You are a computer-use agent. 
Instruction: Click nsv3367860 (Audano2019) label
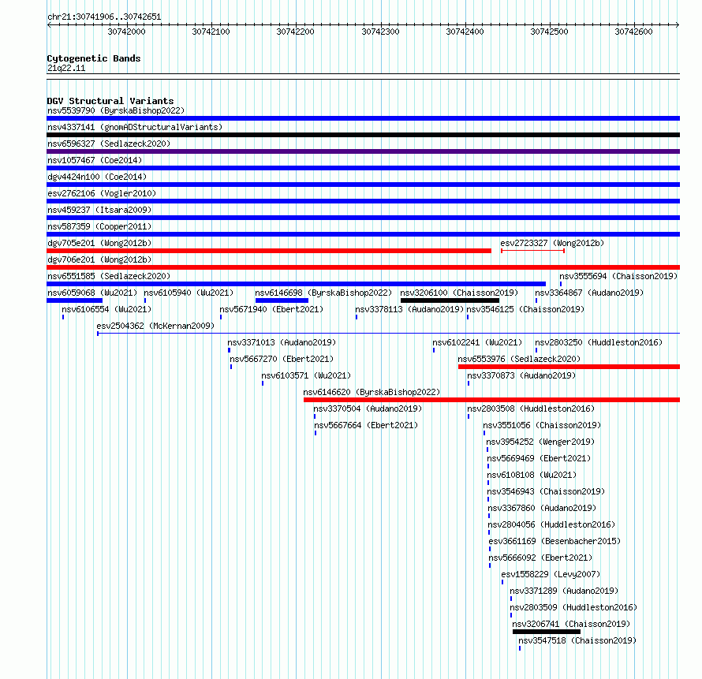pos(542,508)
